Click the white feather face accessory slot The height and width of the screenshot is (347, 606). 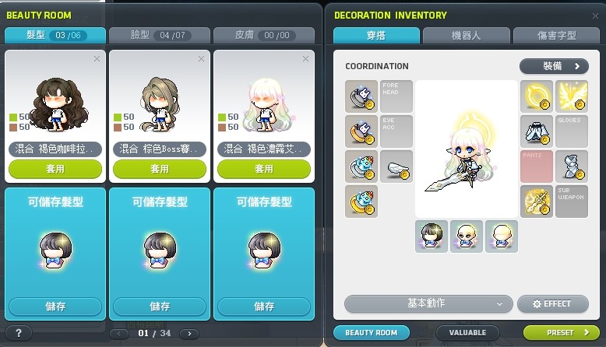click(x=396, y=166)
